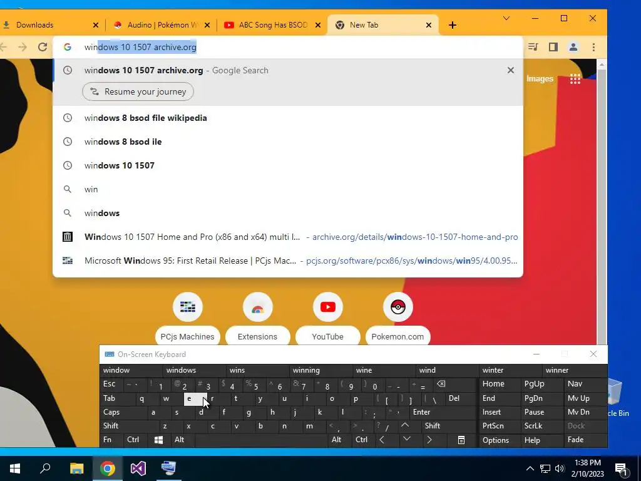The height and width of the screenshot is (481, 641).
Task: Click the Enter key on keyboard
Action: pos(443,412)
